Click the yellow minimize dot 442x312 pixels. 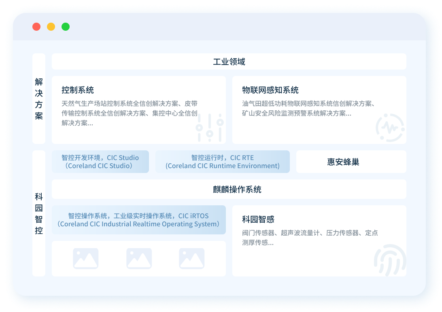51,27
